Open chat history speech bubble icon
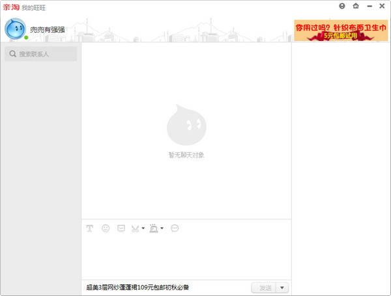The height and width of the screenshot is (296, 391). 175,228
